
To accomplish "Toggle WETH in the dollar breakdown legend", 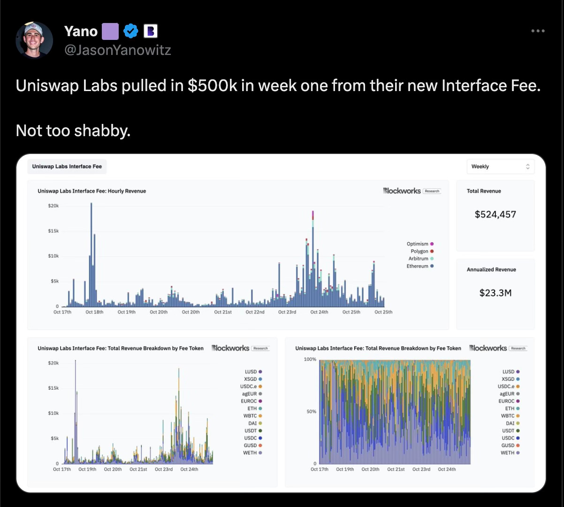I will (x=252, y=453).
